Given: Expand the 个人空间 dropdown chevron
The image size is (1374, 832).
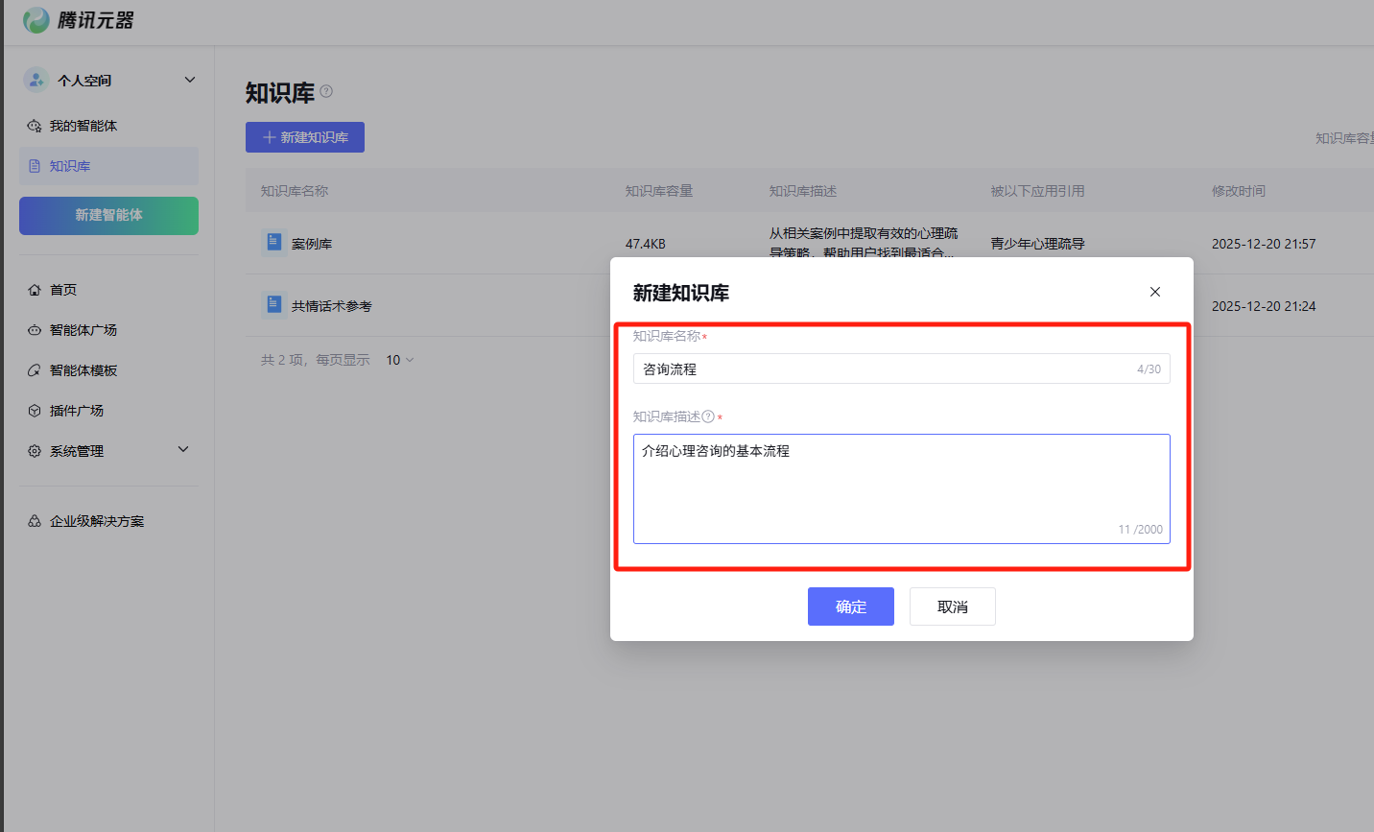Looking at the screenshot, I should click(190, 80).
